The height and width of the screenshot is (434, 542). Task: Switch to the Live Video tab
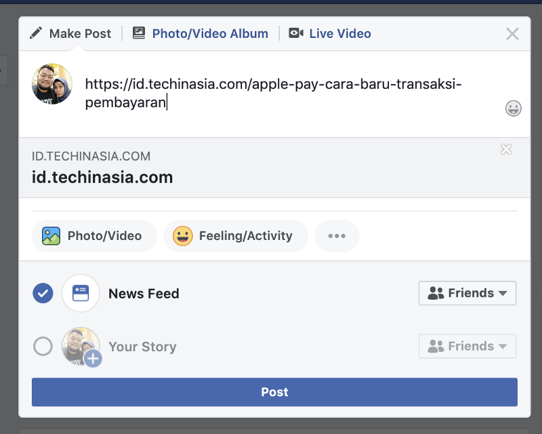[340, 33]
